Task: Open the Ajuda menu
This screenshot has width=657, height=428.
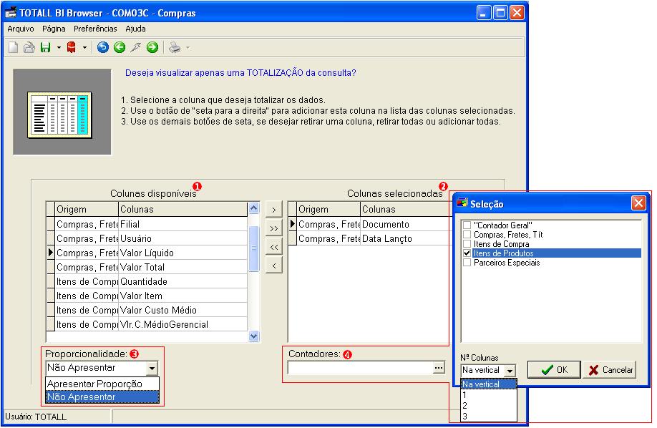Action: [x=135, y=29]
